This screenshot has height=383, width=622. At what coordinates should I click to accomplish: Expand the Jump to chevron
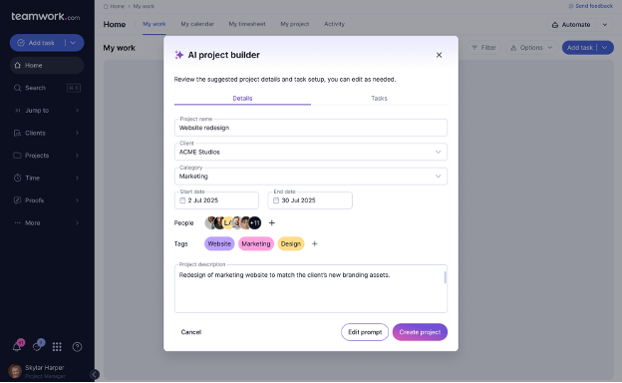pos(78,111)
